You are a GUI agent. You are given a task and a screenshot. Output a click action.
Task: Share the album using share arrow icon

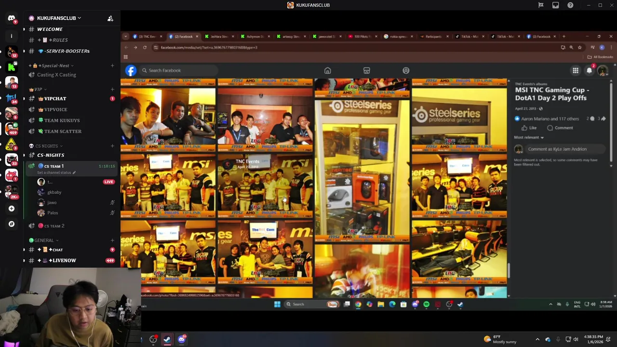[x=603, y=119]
